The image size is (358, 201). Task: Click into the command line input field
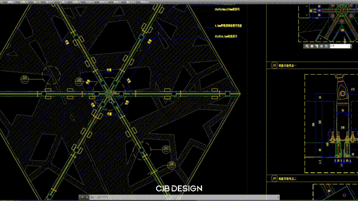(184, 197)
